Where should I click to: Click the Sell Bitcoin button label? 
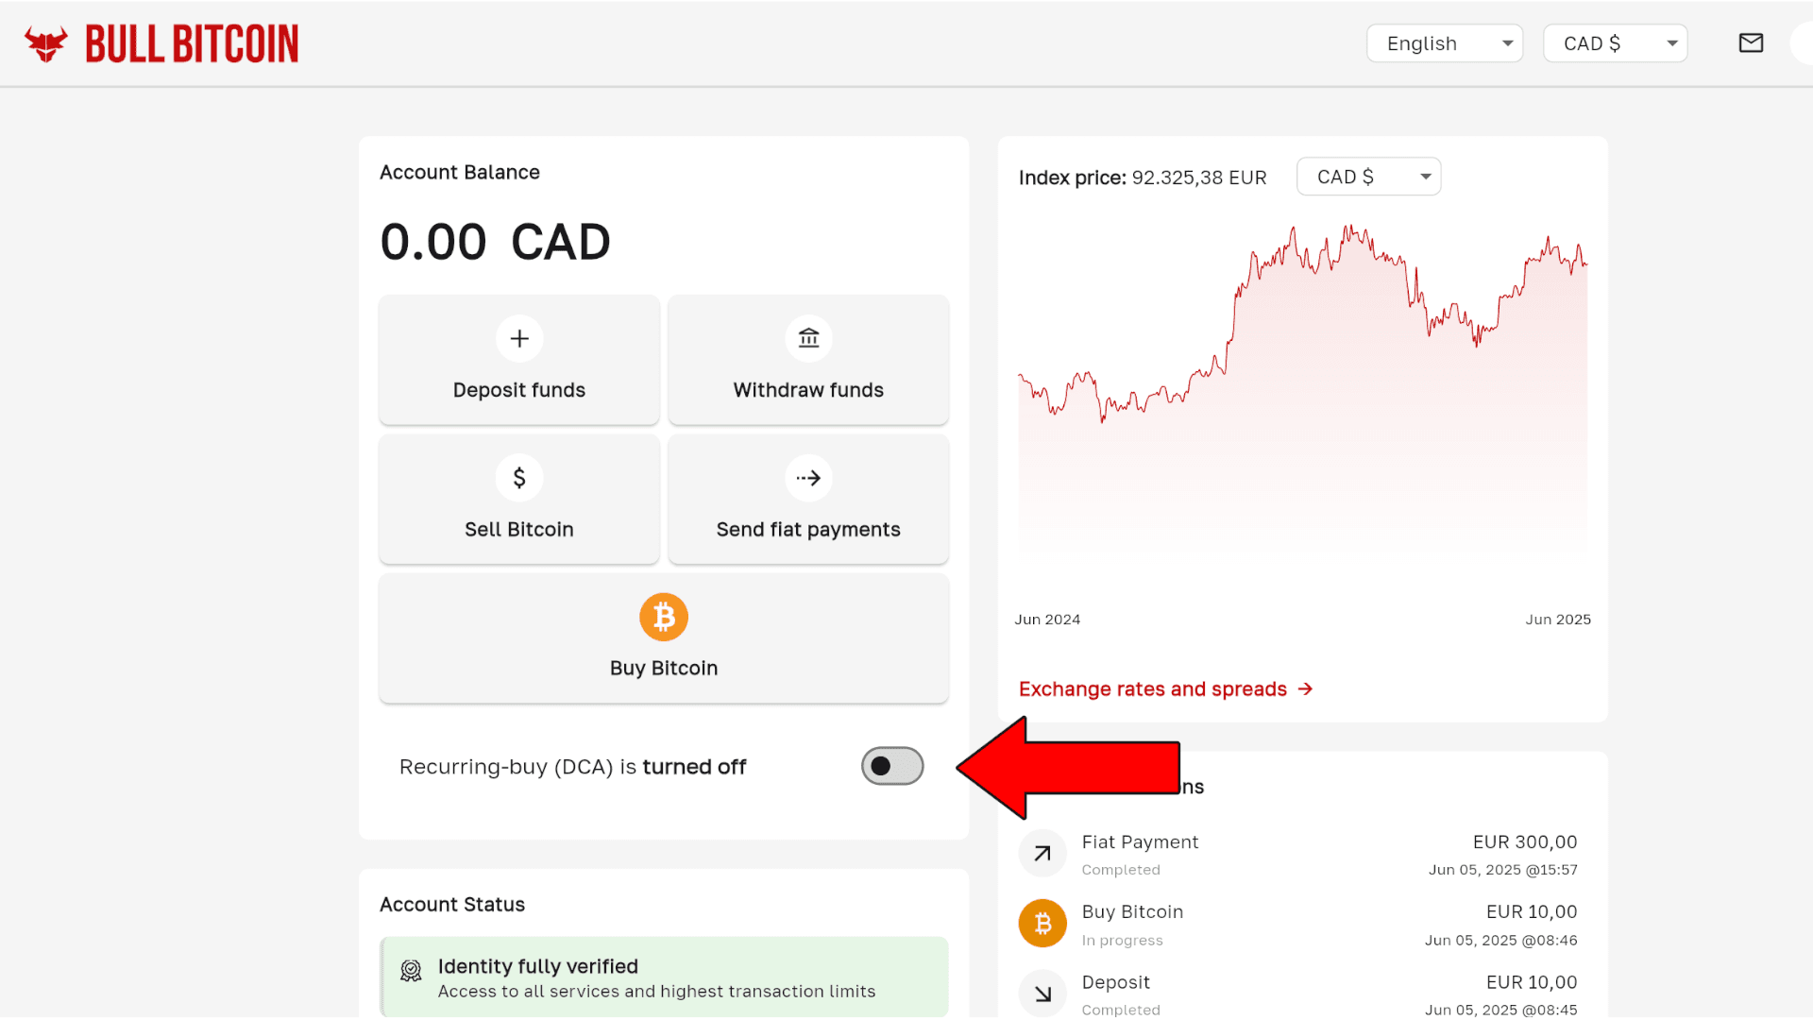[x=519, y=530]
